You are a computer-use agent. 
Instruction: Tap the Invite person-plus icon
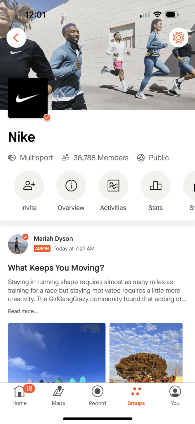29,185
